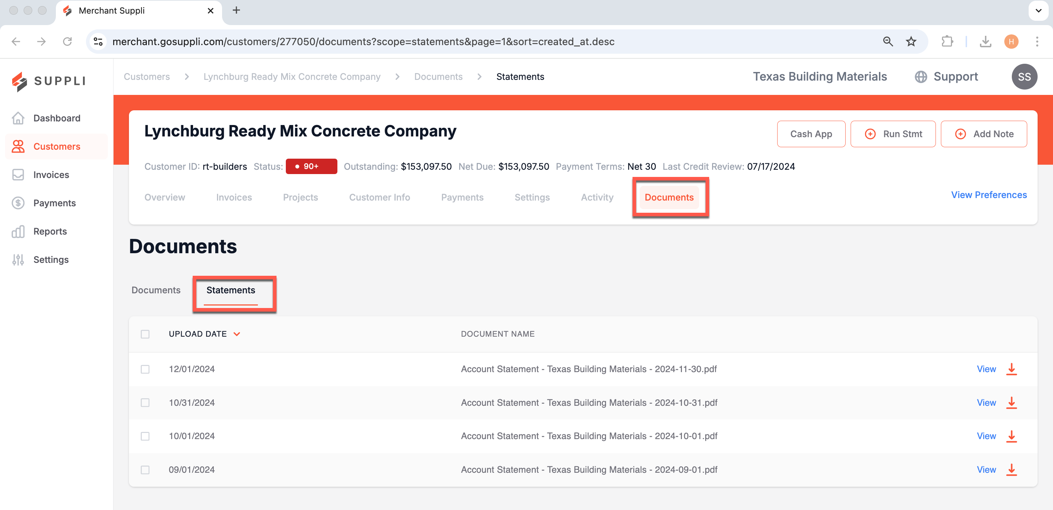1053x510 pixels.
Task: Open Chrome three-dot menu
Action: [x=1037, y=41]
